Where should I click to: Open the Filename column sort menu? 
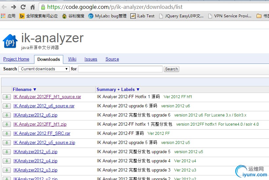[x=24, y=89]
